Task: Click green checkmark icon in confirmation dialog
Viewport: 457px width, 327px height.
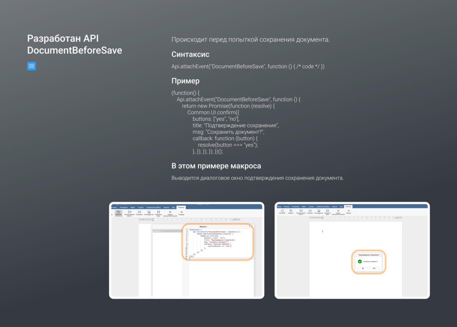Action: [x=360, y=262]
